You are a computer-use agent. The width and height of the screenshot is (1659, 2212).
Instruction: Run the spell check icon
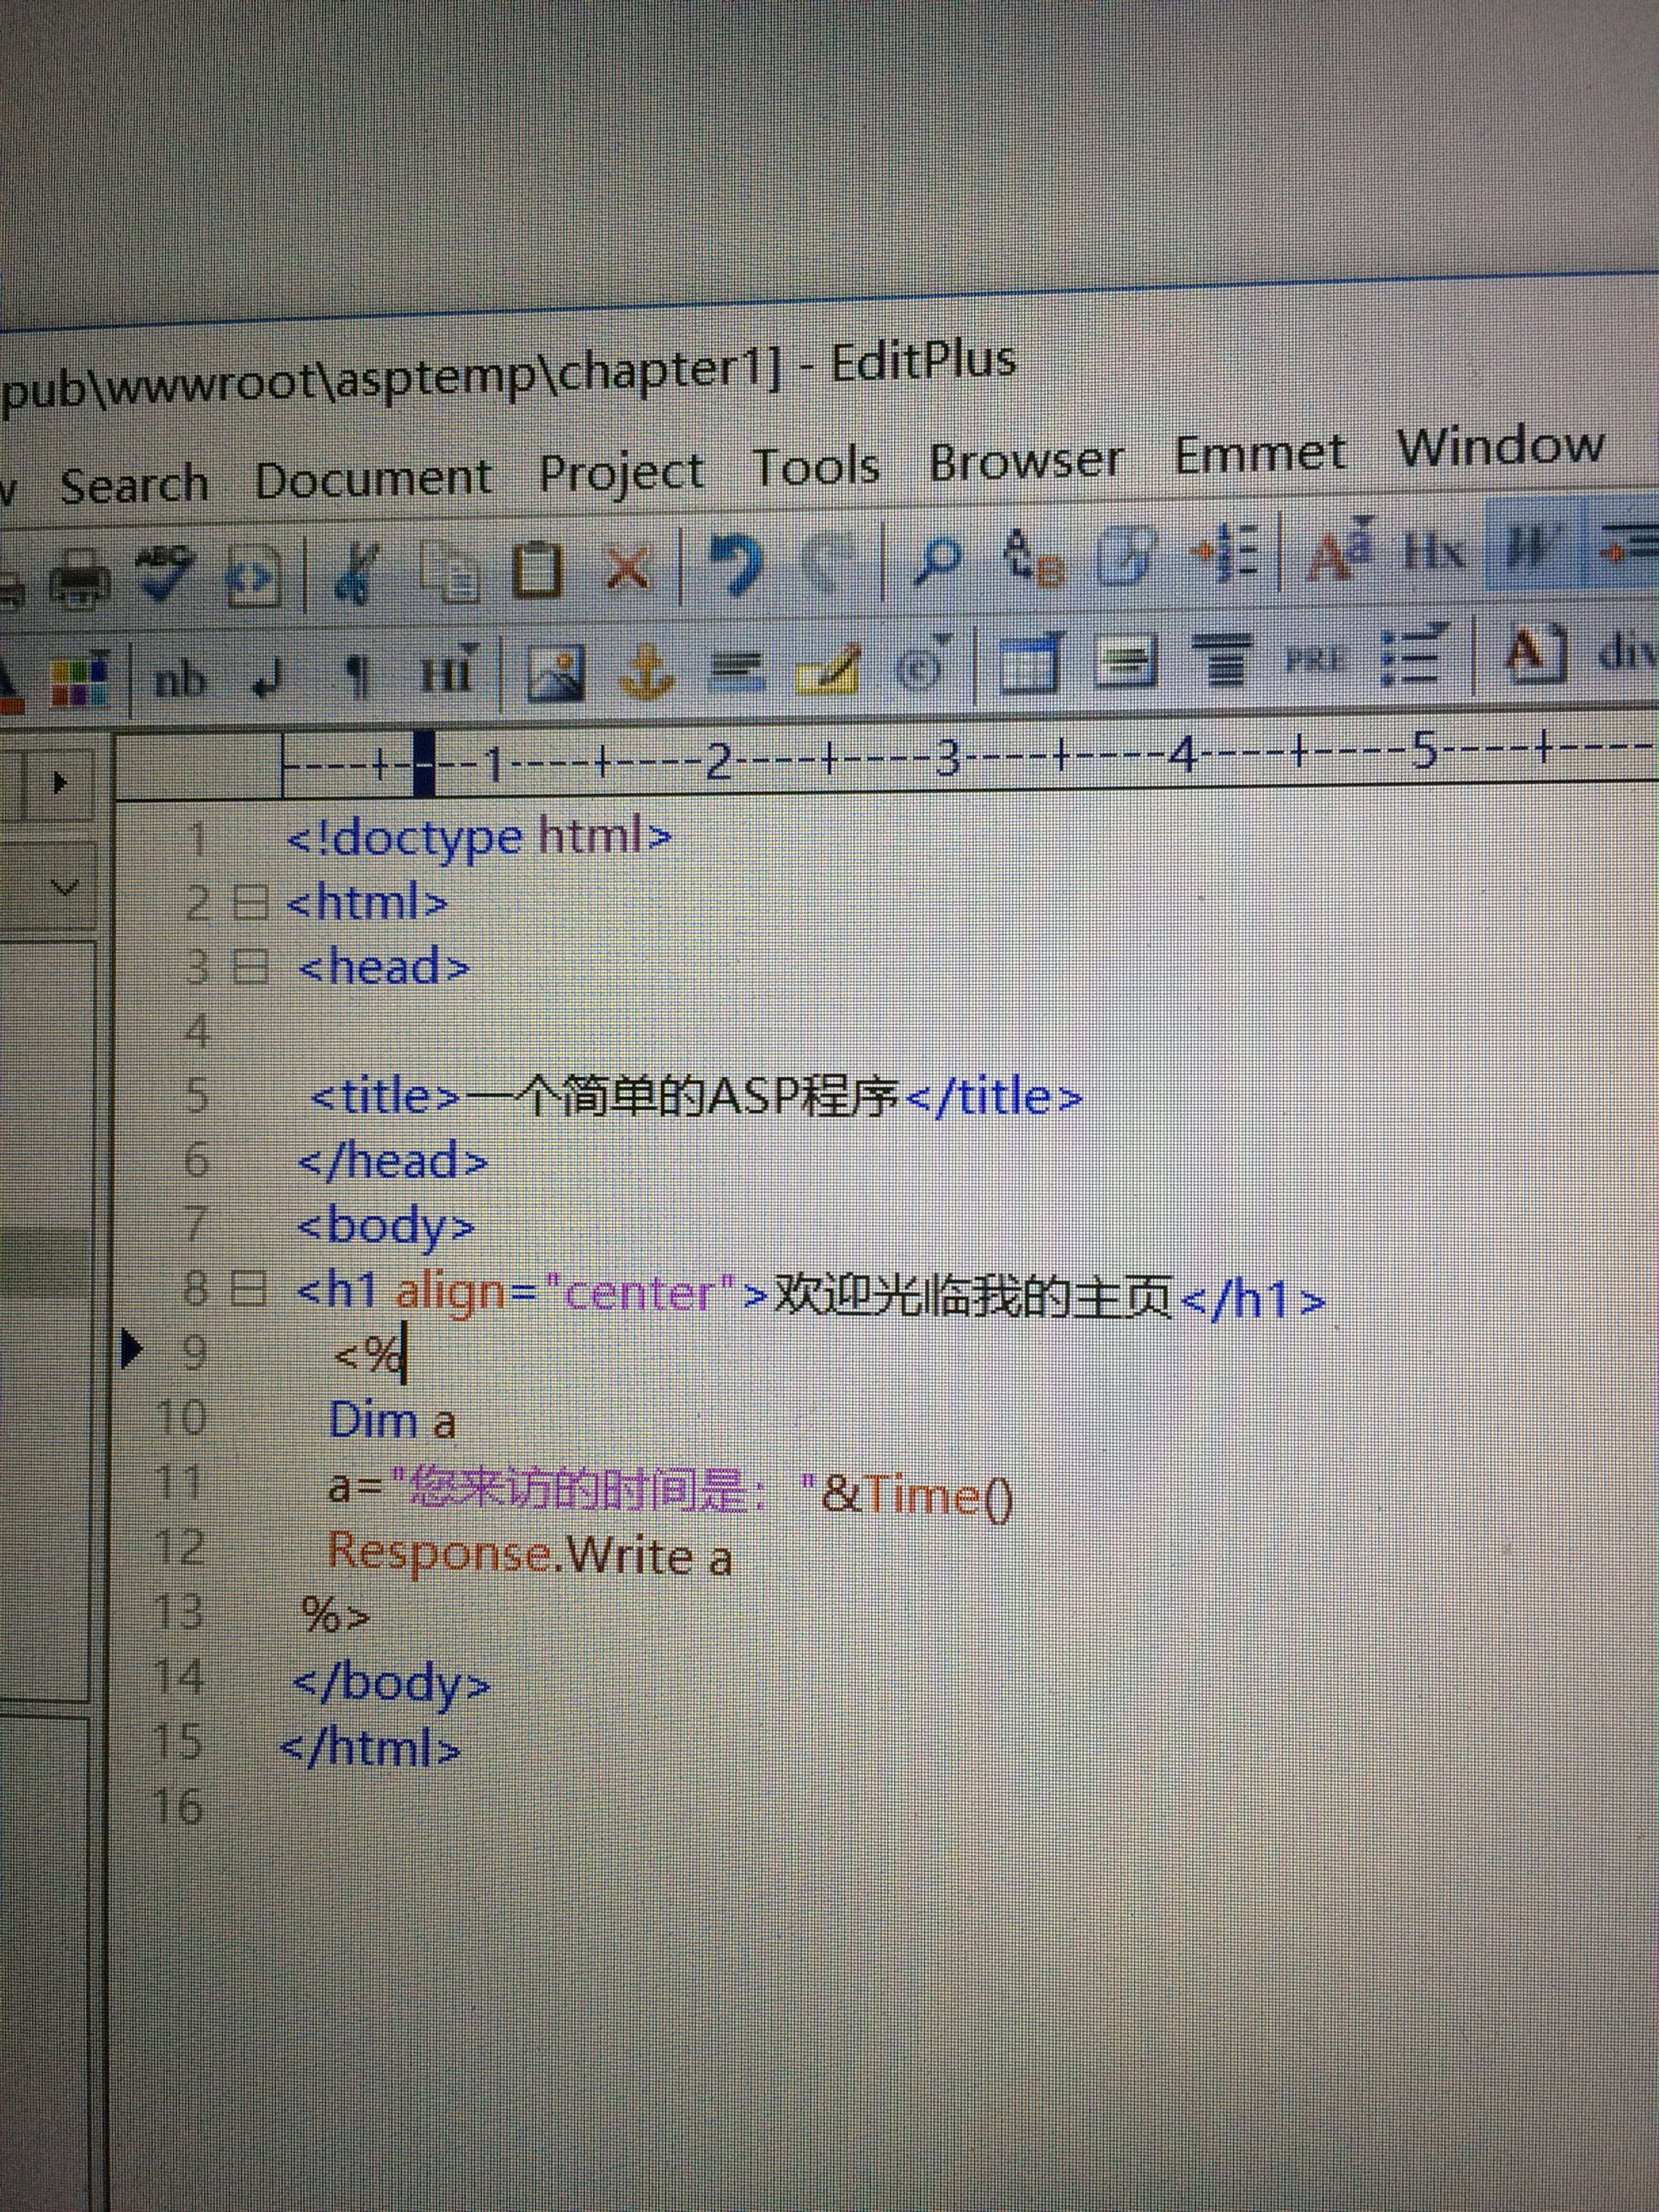tap(165, 573)
